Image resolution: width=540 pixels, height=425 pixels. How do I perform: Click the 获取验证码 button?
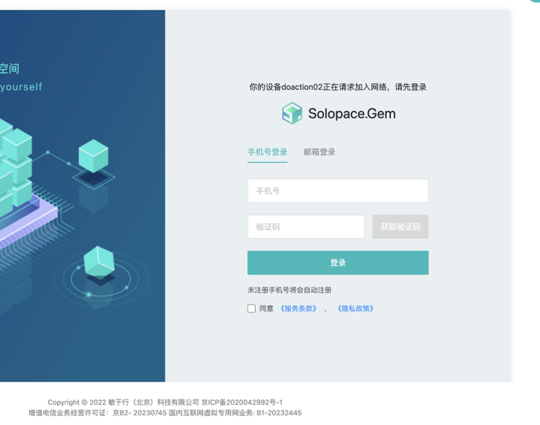point(400,227)
